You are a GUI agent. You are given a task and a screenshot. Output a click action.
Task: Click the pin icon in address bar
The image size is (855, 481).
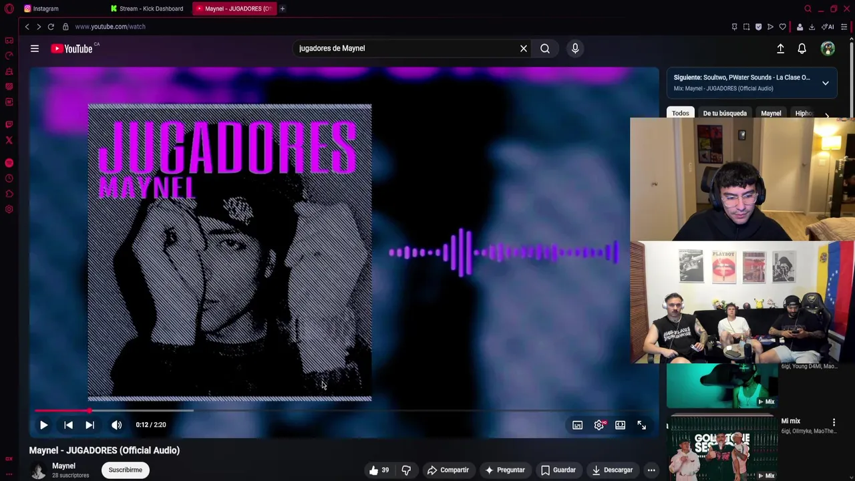734,27
